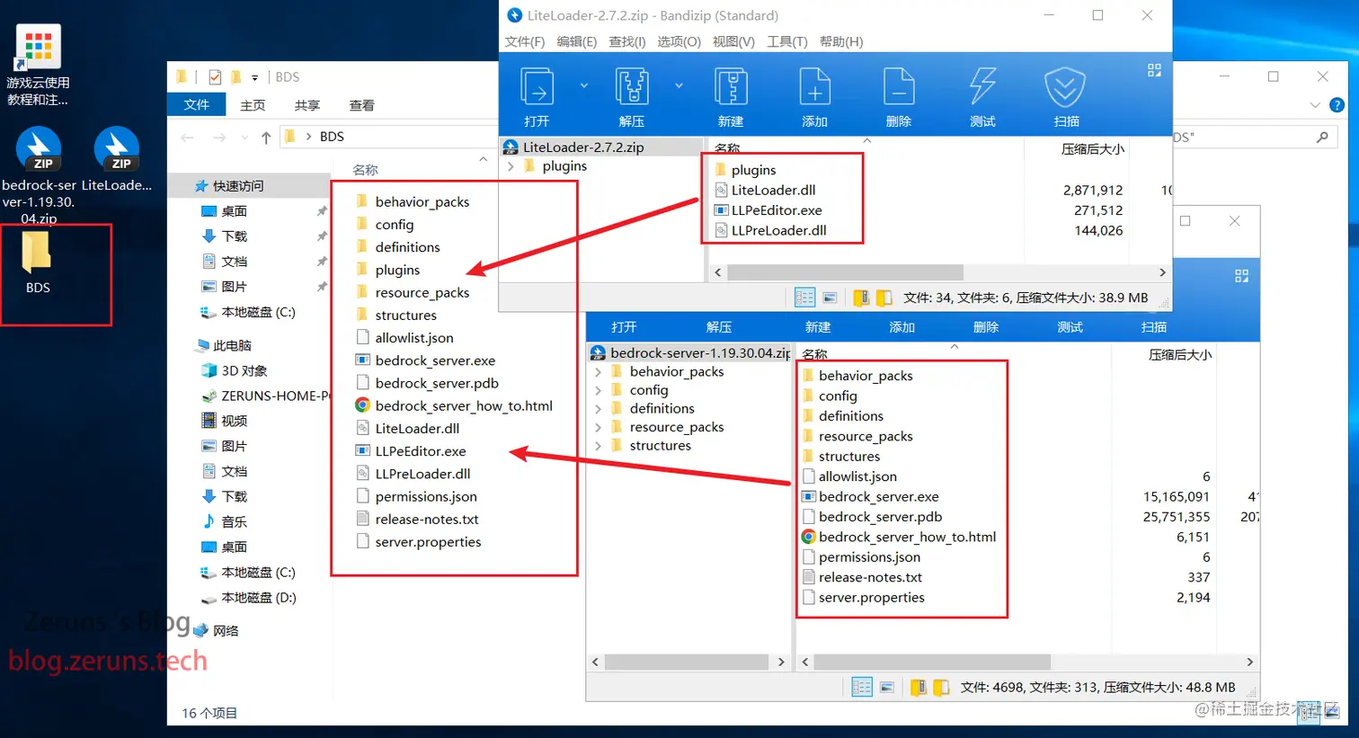Open dropdown arrow next to Extract in LiteLoader Bandizip
Viewport: 1359px width, 738px height.
[679, 85]
